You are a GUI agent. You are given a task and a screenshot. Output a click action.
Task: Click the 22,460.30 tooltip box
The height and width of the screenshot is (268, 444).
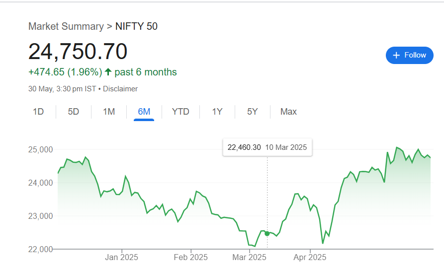[x=267, y=147]
